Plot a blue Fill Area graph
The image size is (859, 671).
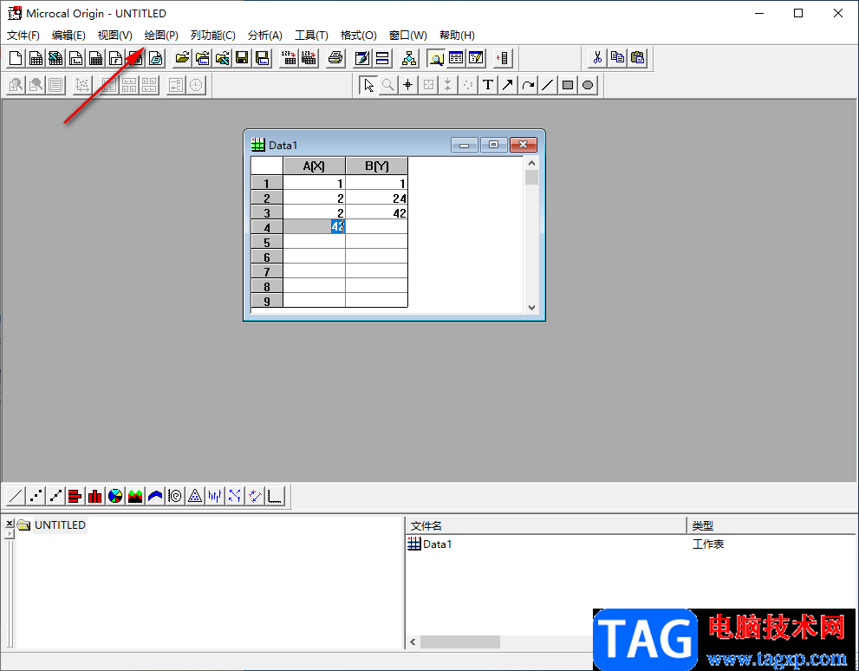click(155, 496)
